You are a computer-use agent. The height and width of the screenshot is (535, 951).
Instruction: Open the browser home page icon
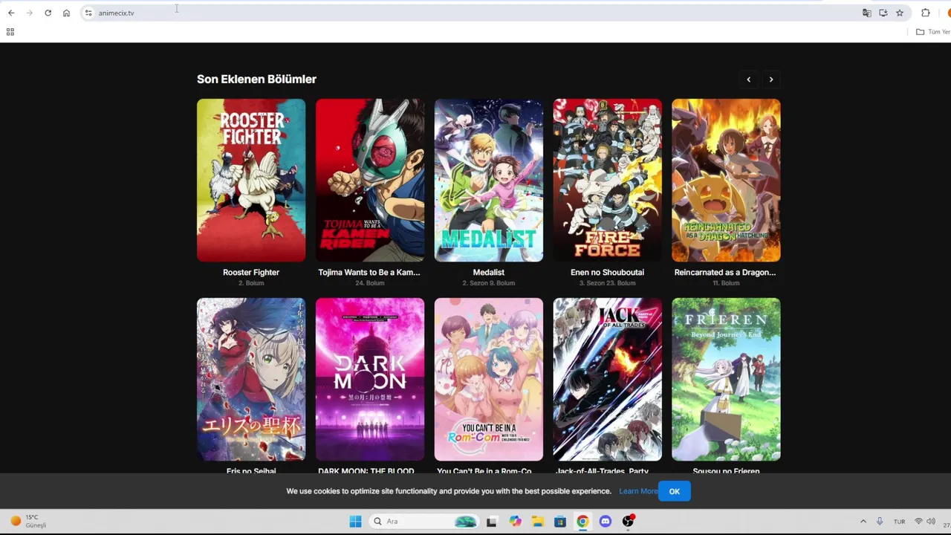pos(66,13)
